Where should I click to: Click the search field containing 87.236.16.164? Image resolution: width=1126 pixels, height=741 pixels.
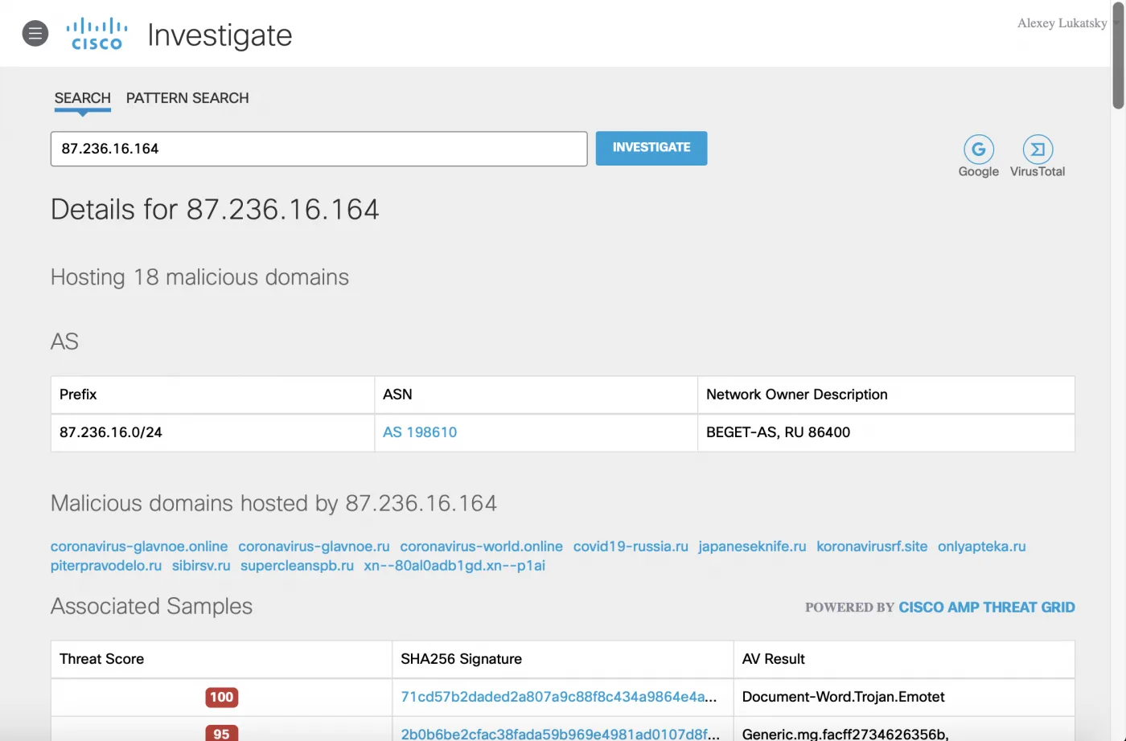[x=318, y=149]
